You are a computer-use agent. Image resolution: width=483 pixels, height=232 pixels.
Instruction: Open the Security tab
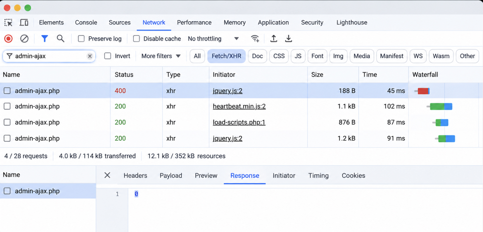(312, 23)
